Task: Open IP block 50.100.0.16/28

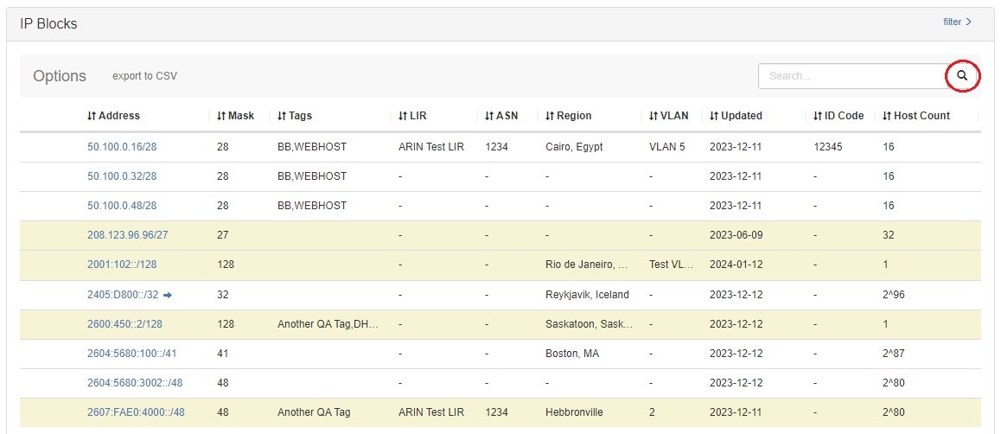Action: pyautogui.click(x=122, y=147)
